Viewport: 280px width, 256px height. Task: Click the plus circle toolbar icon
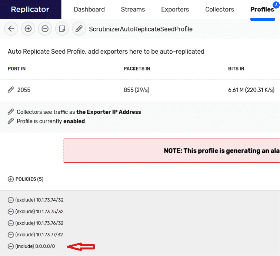pyautogui.click(x=28, y=29)
